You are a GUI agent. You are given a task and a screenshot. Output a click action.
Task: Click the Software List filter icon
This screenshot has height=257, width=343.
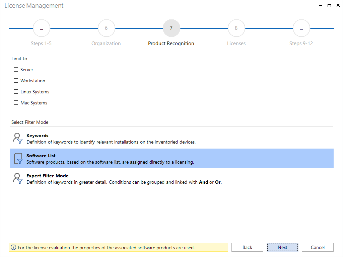18,158
